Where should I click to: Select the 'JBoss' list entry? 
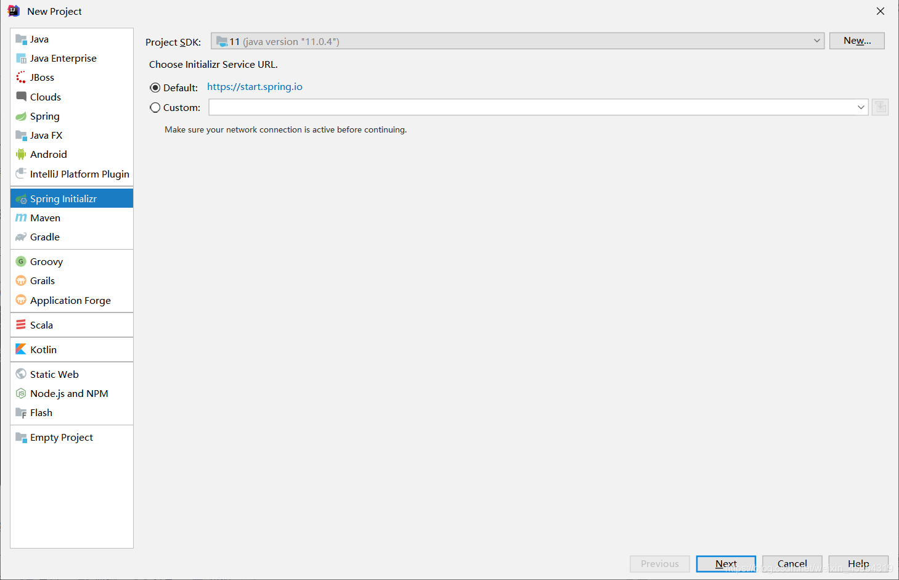(71, 78)
